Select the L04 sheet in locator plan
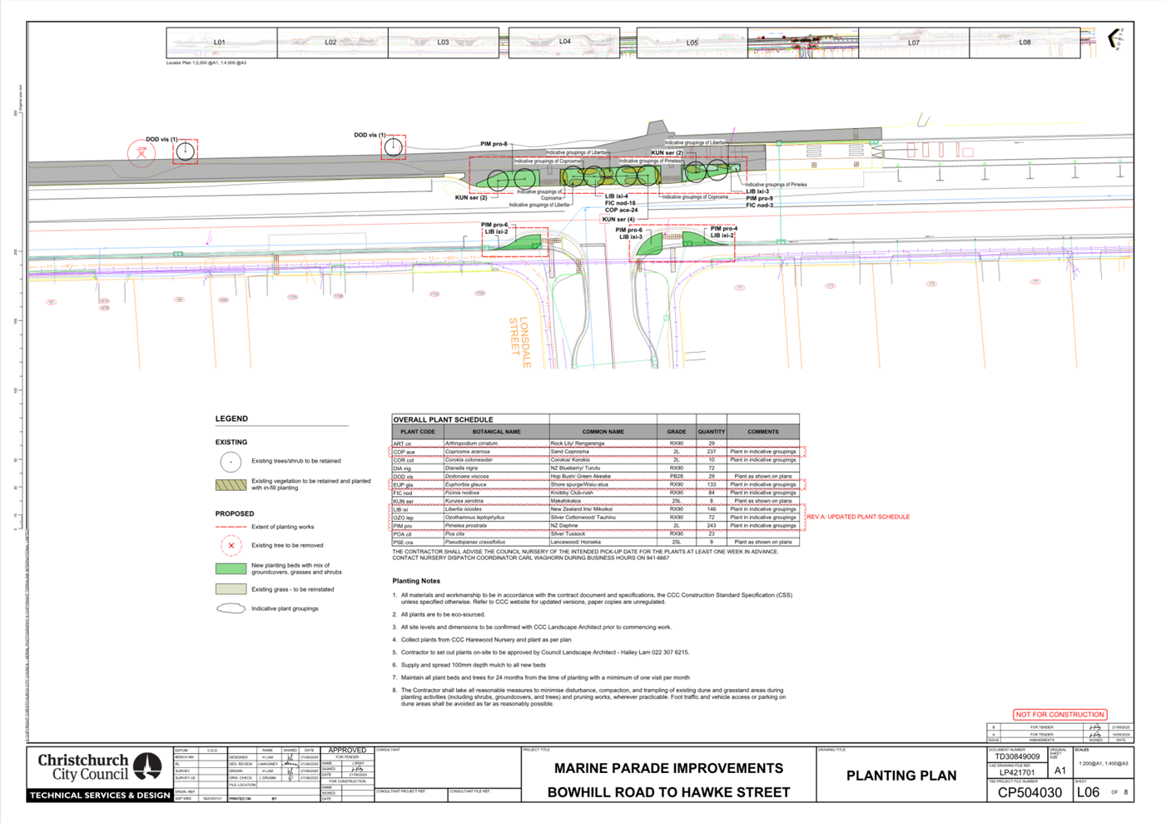Viewport: 1166px width, 823px height. (x=564, y=42)
